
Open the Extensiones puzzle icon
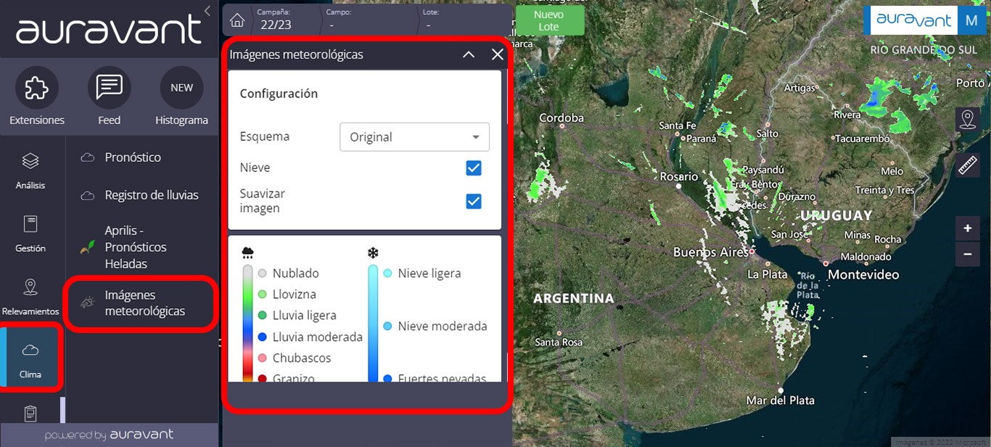(x=36, y=89)
